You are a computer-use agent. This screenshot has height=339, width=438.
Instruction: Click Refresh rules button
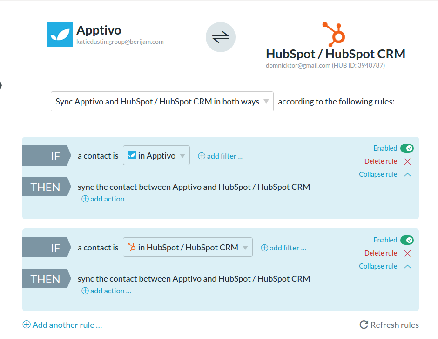tap(389, 325)
